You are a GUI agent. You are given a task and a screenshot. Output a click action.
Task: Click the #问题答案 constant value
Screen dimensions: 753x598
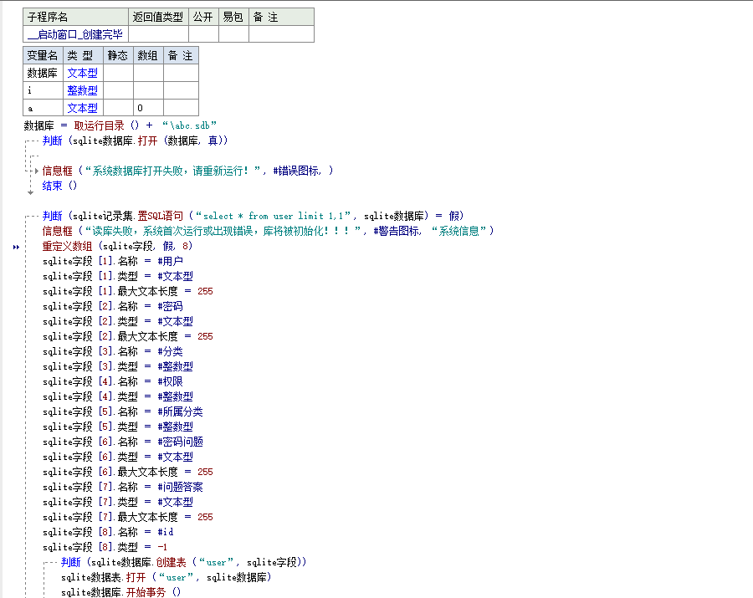[x=180, y=487]
